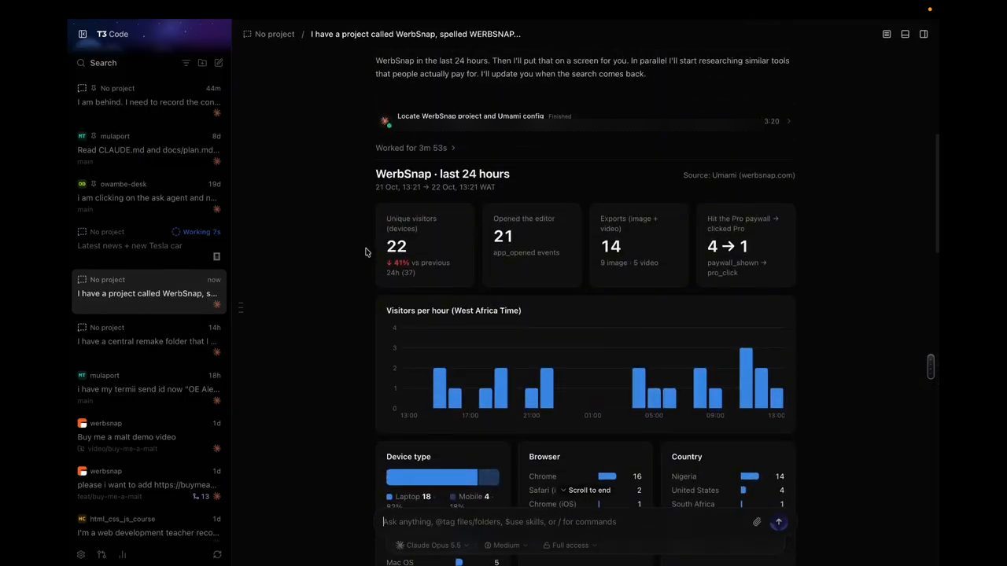The height and width of the screenshot is (566, 1007).
Task: Open the Full access permissions dropdown
Action: click(x=570, y=545)
